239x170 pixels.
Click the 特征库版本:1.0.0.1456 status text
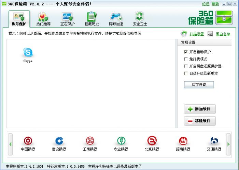click(x=66, y=166)
